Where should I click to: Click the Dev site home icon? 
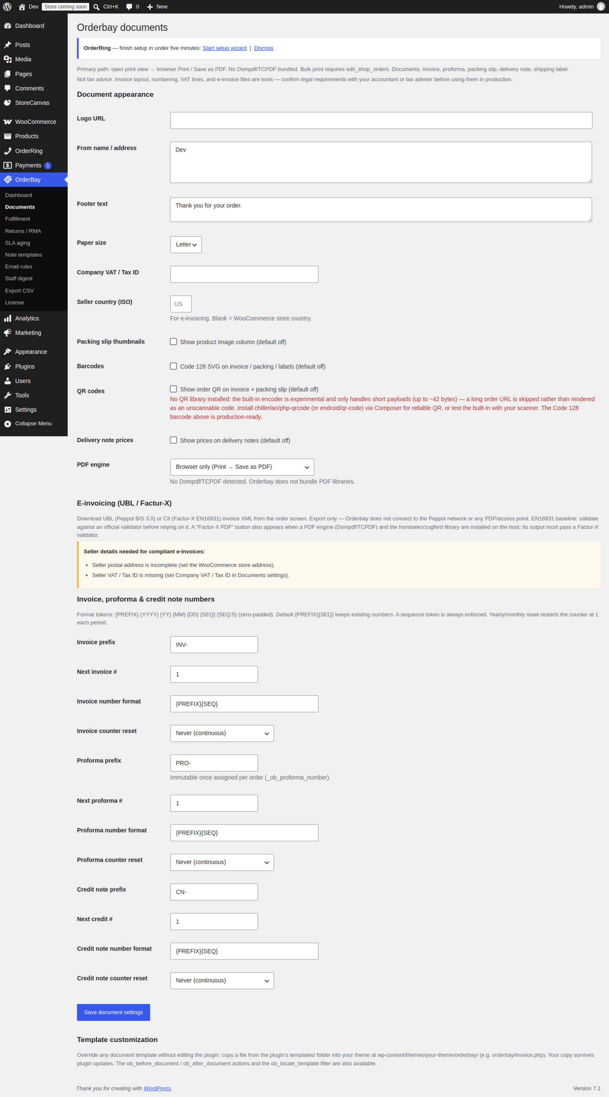[22, 7]
